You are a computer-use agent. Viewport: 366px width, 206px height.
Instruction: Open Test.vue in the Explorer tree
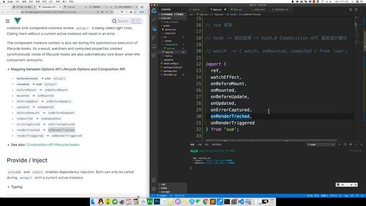point(170,48)
